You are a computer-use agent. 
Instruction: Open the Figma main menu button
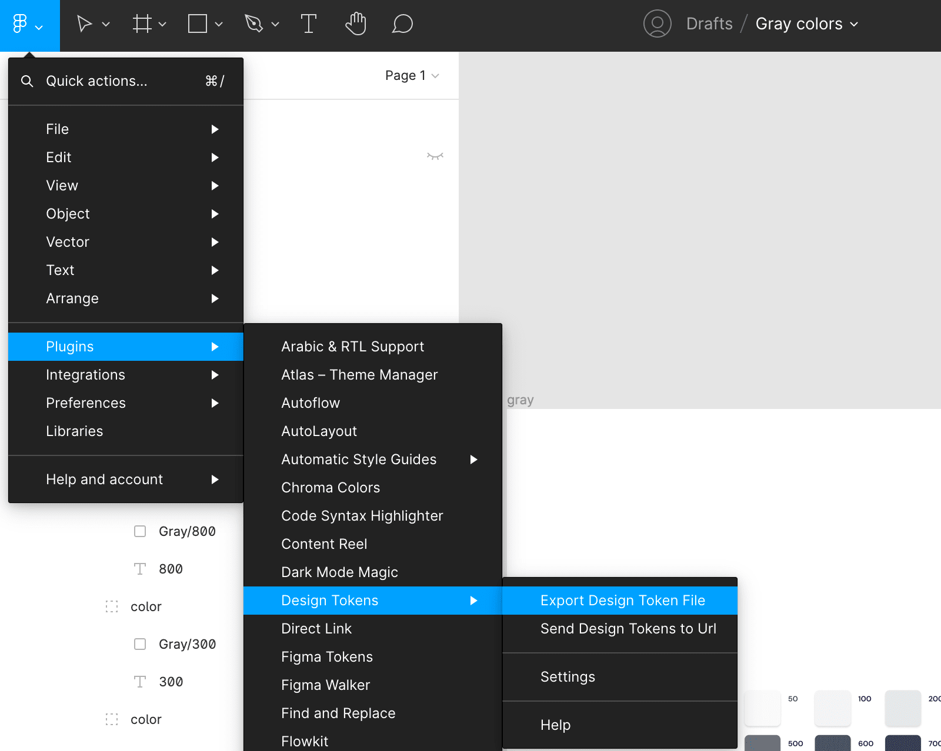pyautogui.click(x=29, y=25)
